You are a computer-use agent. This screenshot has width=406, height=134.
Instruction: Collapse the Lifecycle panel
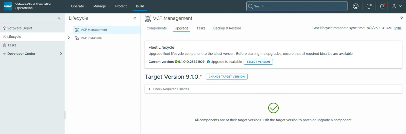[x=135, y=18]
